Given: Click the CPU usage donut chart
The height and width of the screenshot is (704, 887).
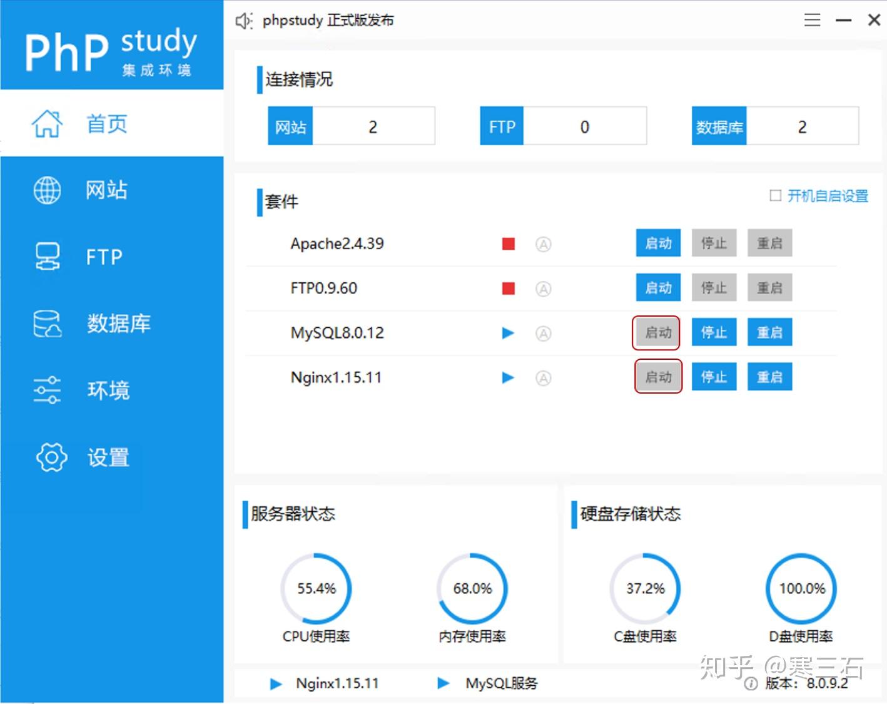Looking at the screenshot, I should click(x=316, y=588).
